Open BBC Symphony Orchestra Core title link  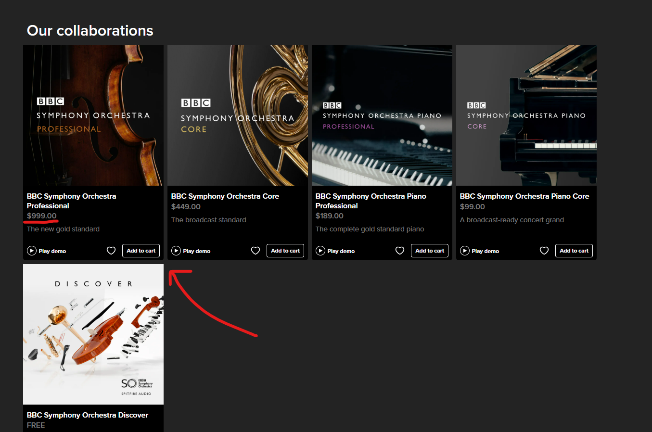[x=225, y=196]
